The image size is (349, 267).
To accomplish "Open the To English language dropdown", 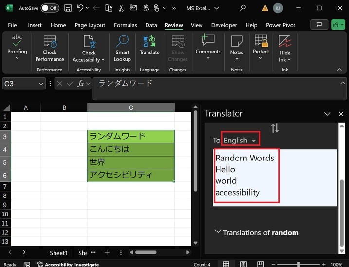I will 240,140.
